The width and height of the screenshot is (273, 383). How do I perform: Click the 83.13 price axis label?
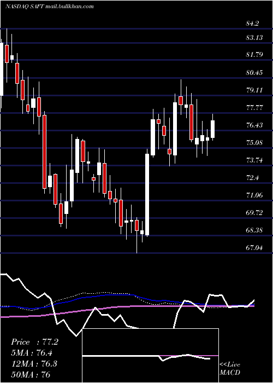[x=254, y=38]
